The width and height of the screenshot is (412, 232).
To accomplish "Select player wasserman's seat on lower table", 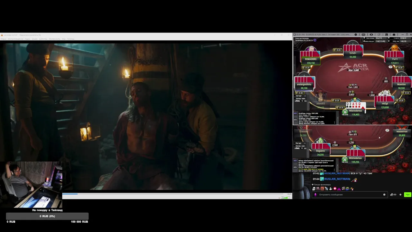I will [x=402, y=133].
